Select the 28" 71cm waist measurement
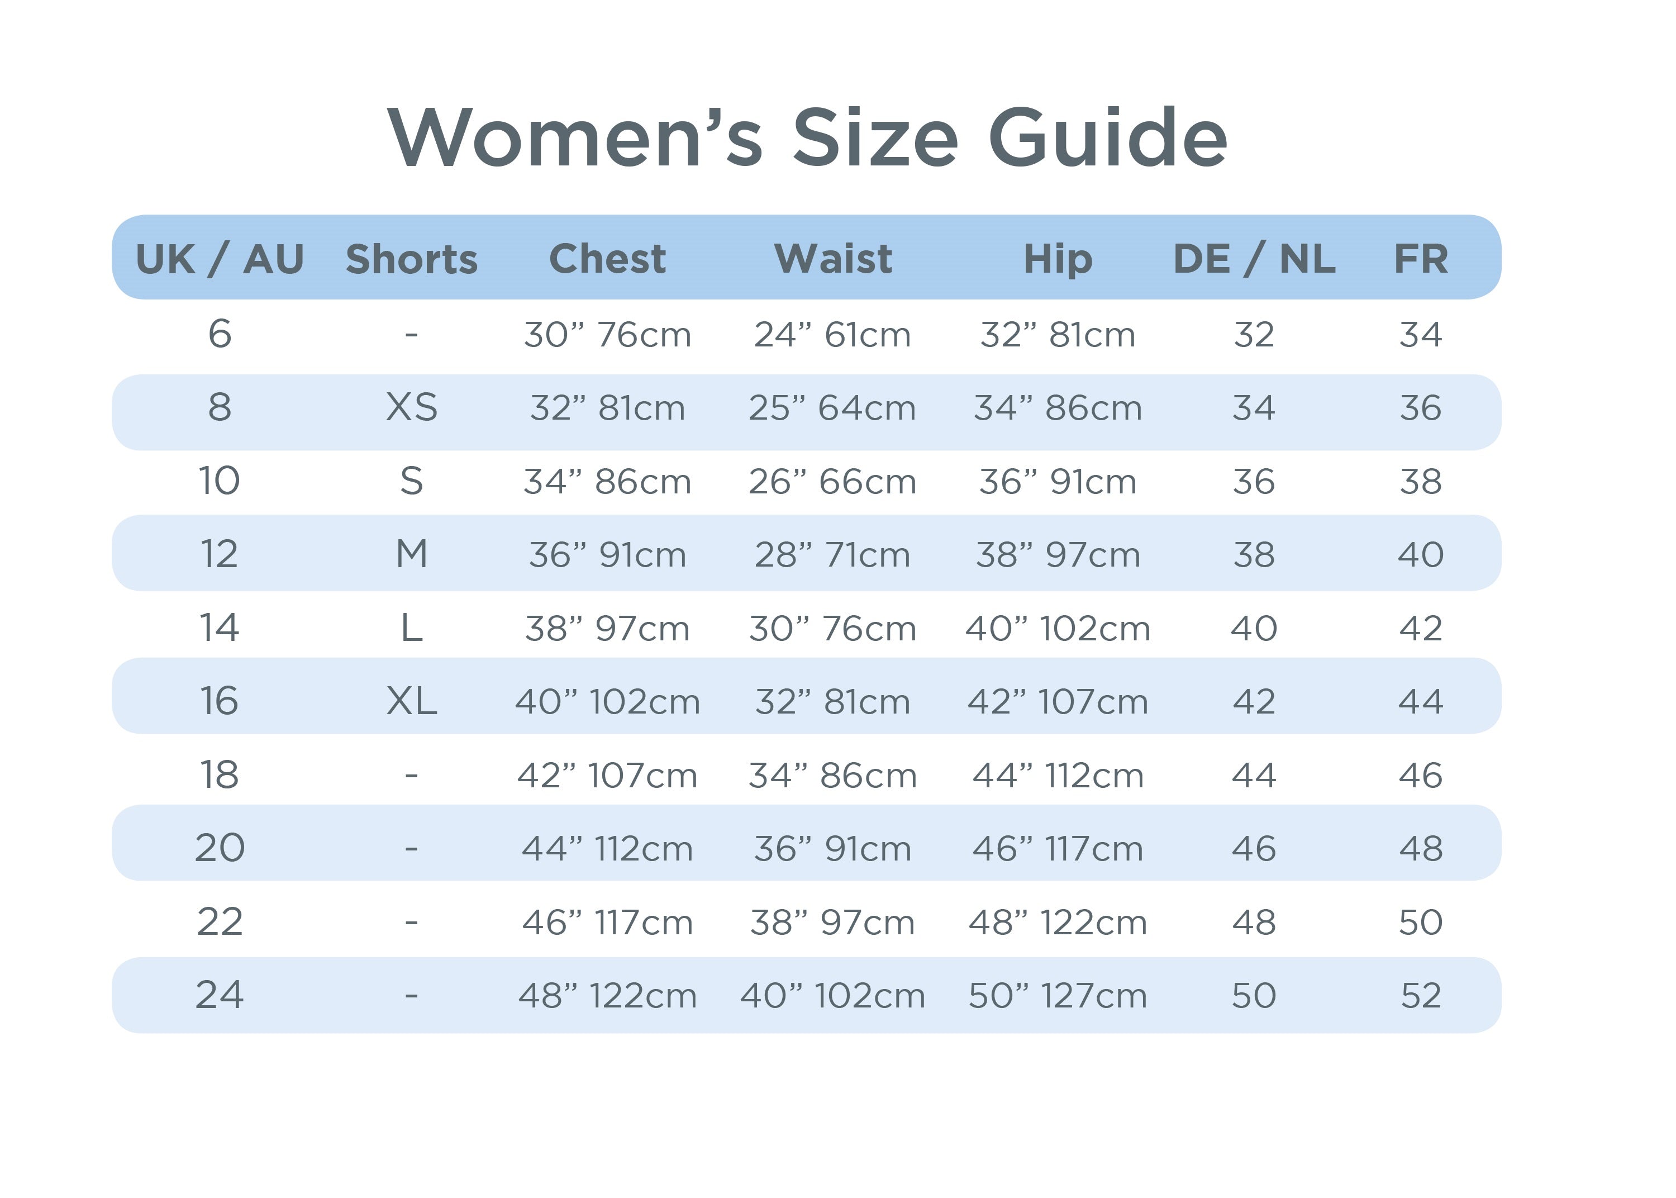 point(832,555)
